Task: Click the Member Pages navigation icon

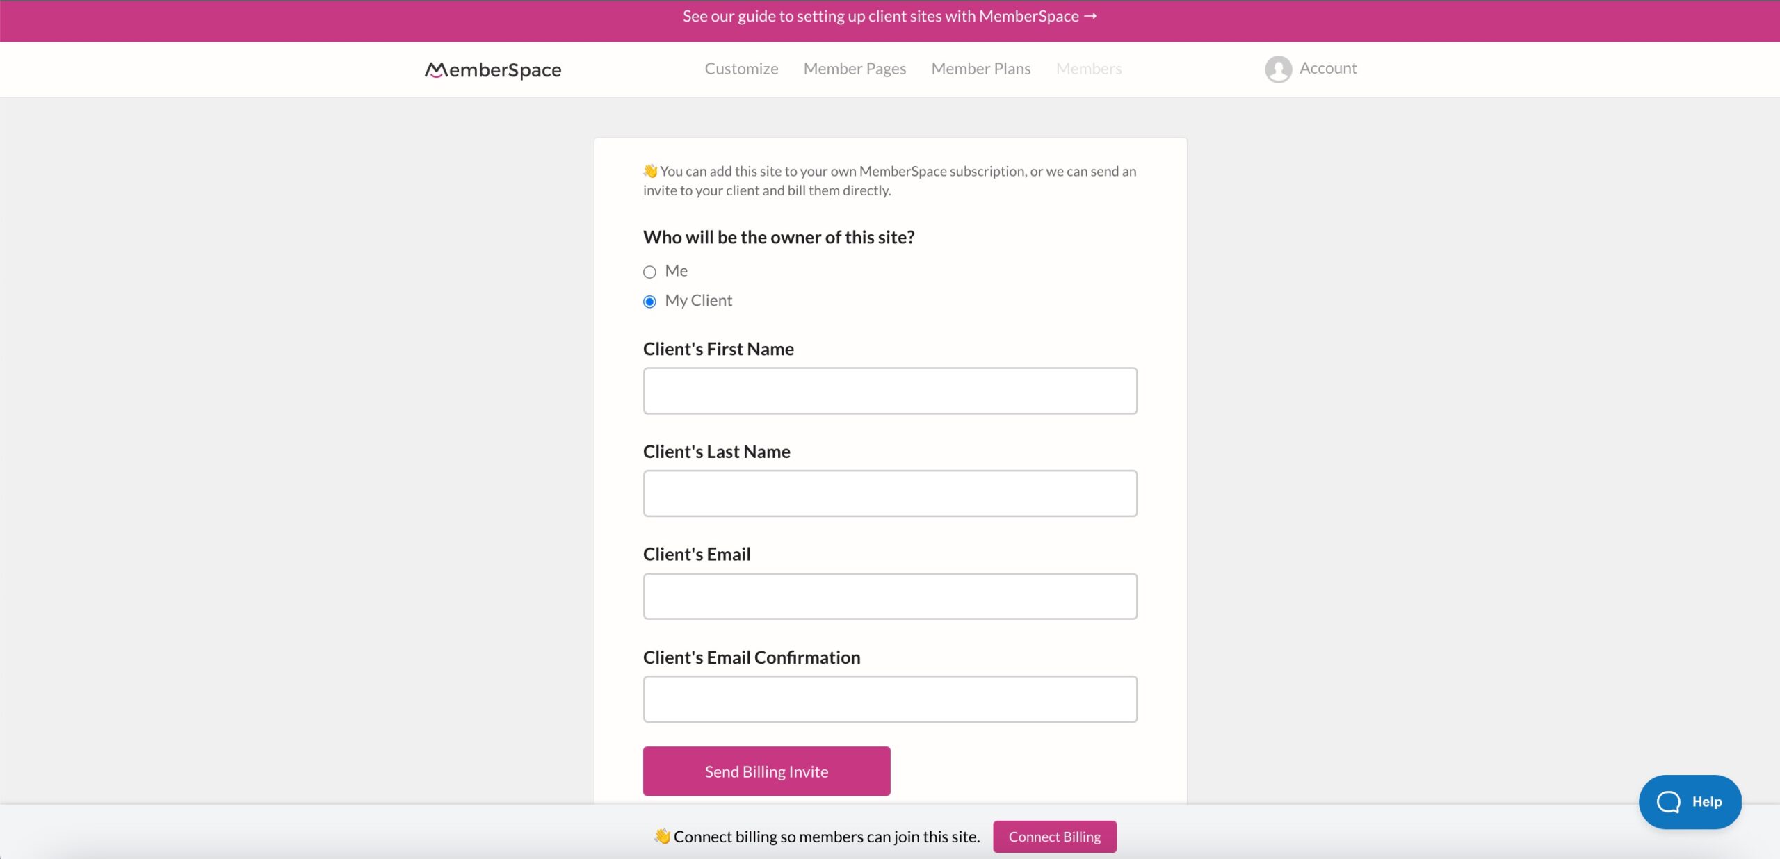Action: tap(855, 68)
